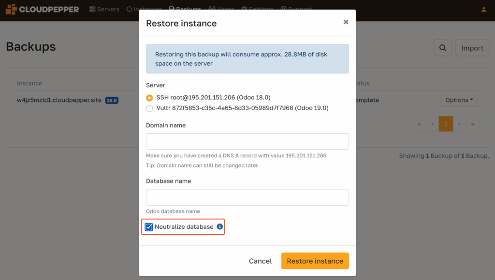
Task: Open the Options dropdown for the backup
Action: [x=459, y=100]
